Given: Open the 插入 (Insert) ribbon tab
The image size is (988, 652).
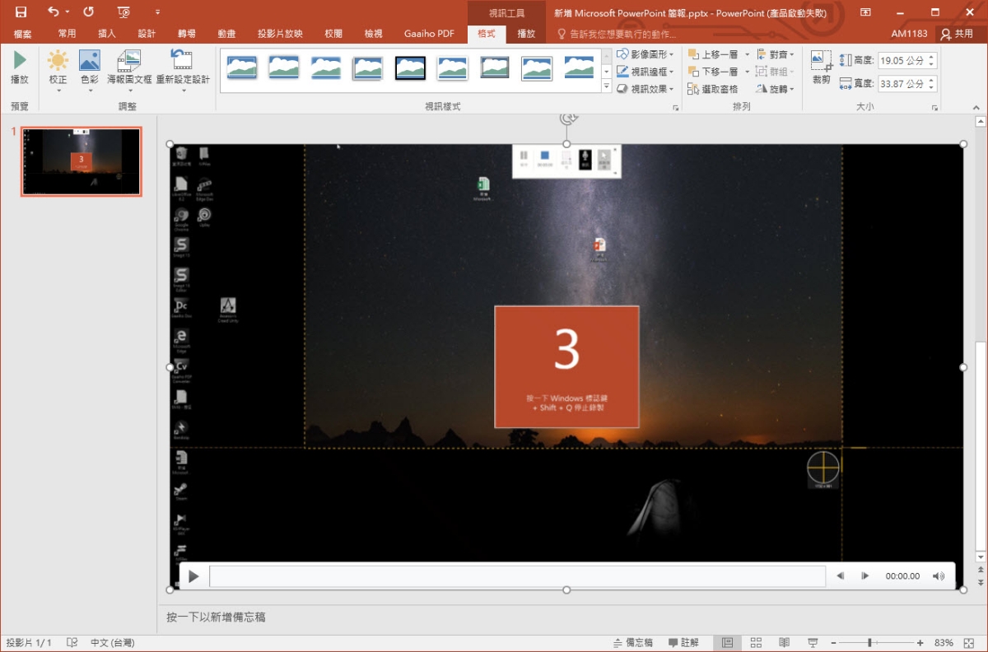Looking at the screenshot, I should coord(107,34).
